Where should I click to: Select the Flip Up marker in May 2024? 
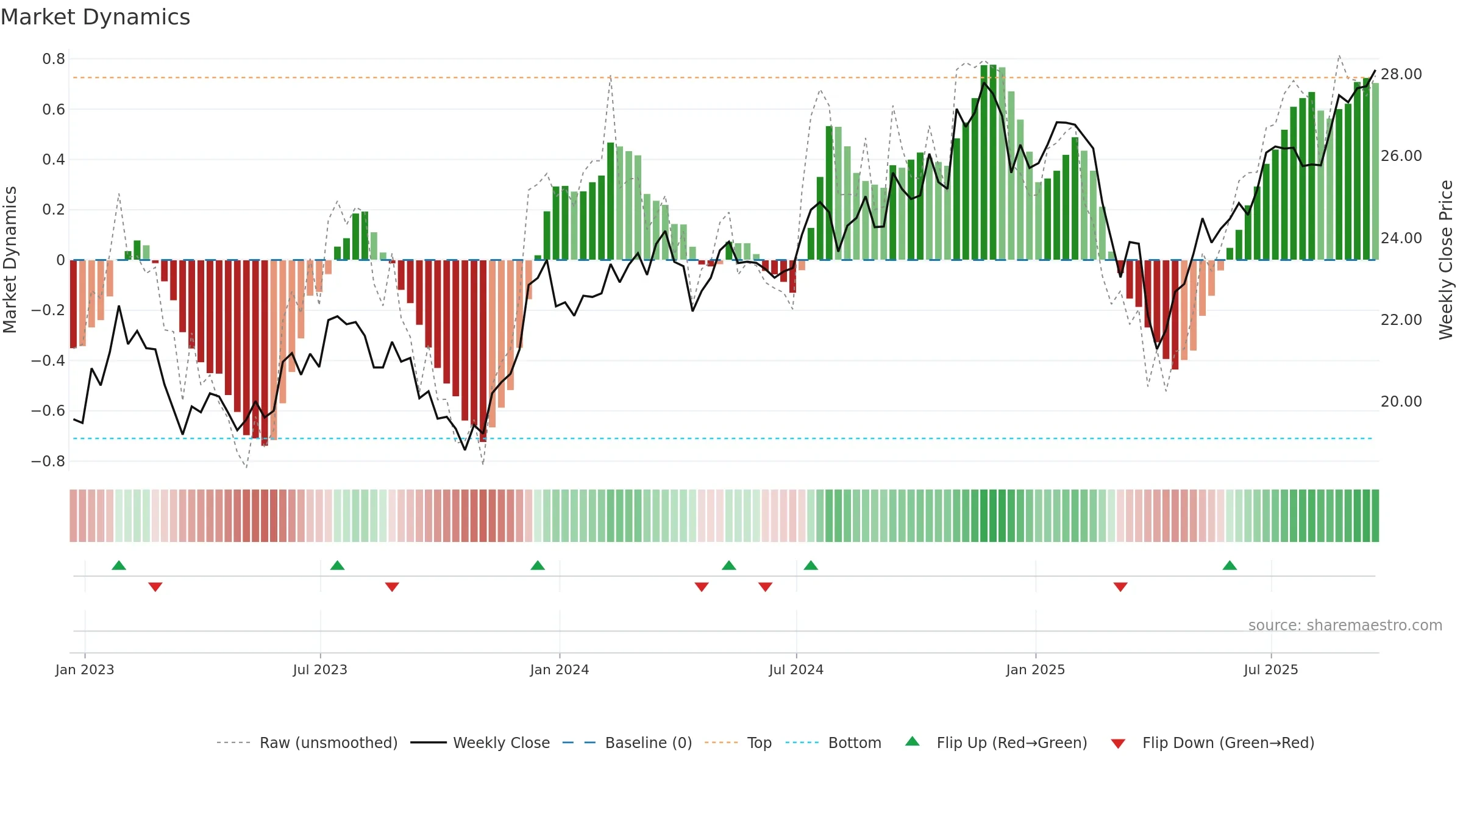(729, 565)
